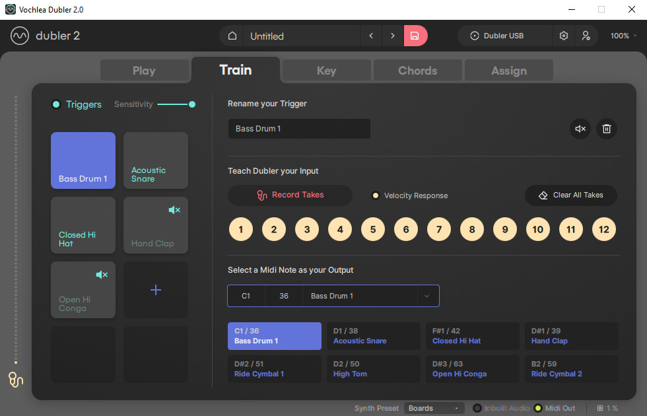Click the Untitled preset name field
This screenshot has width=647, height=416.
302,36
